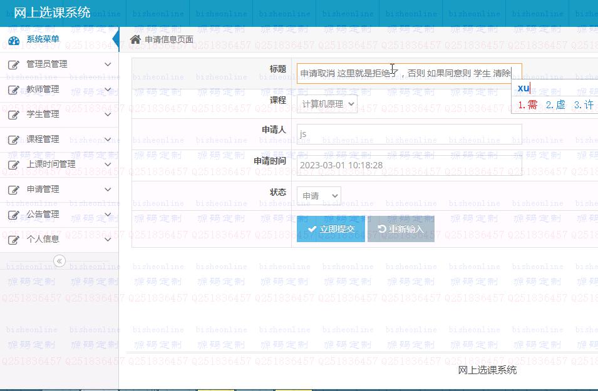Click the 申请时间 field label
The height and width of the screenshot is (391, 598).
tap(270, 161)
